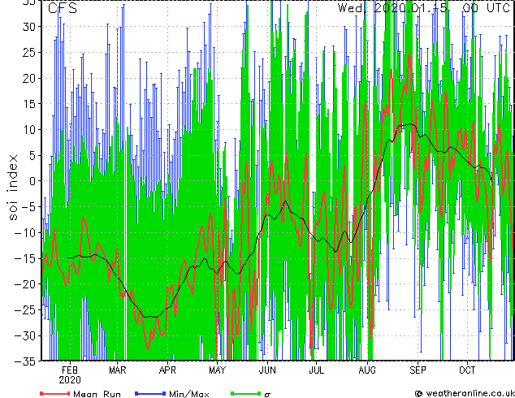Click the weatheronline.co.uk credit text
The image size is (515, 398).
[470, 393]
